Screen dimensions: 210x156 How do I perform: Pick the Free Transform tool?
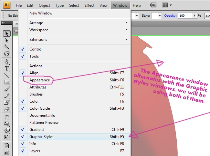click(7, 137)
